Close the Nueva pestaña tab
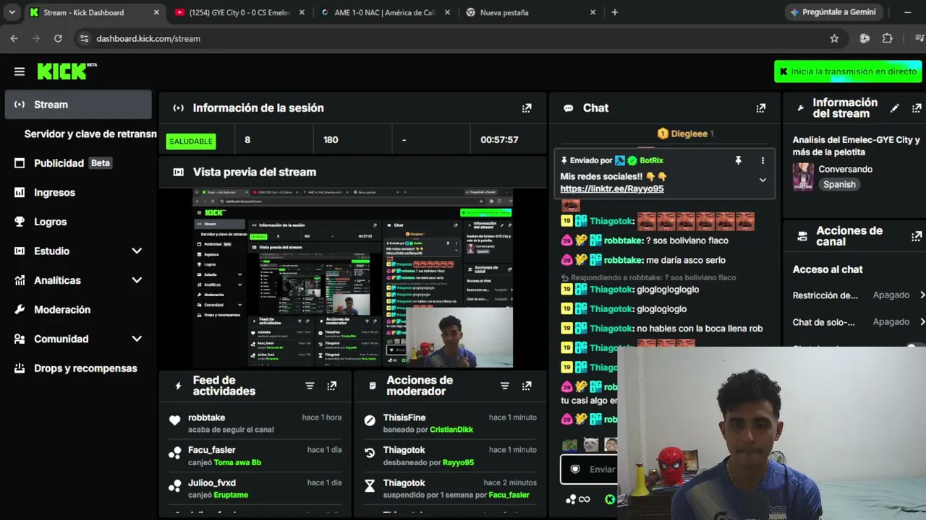 (592, 12)
